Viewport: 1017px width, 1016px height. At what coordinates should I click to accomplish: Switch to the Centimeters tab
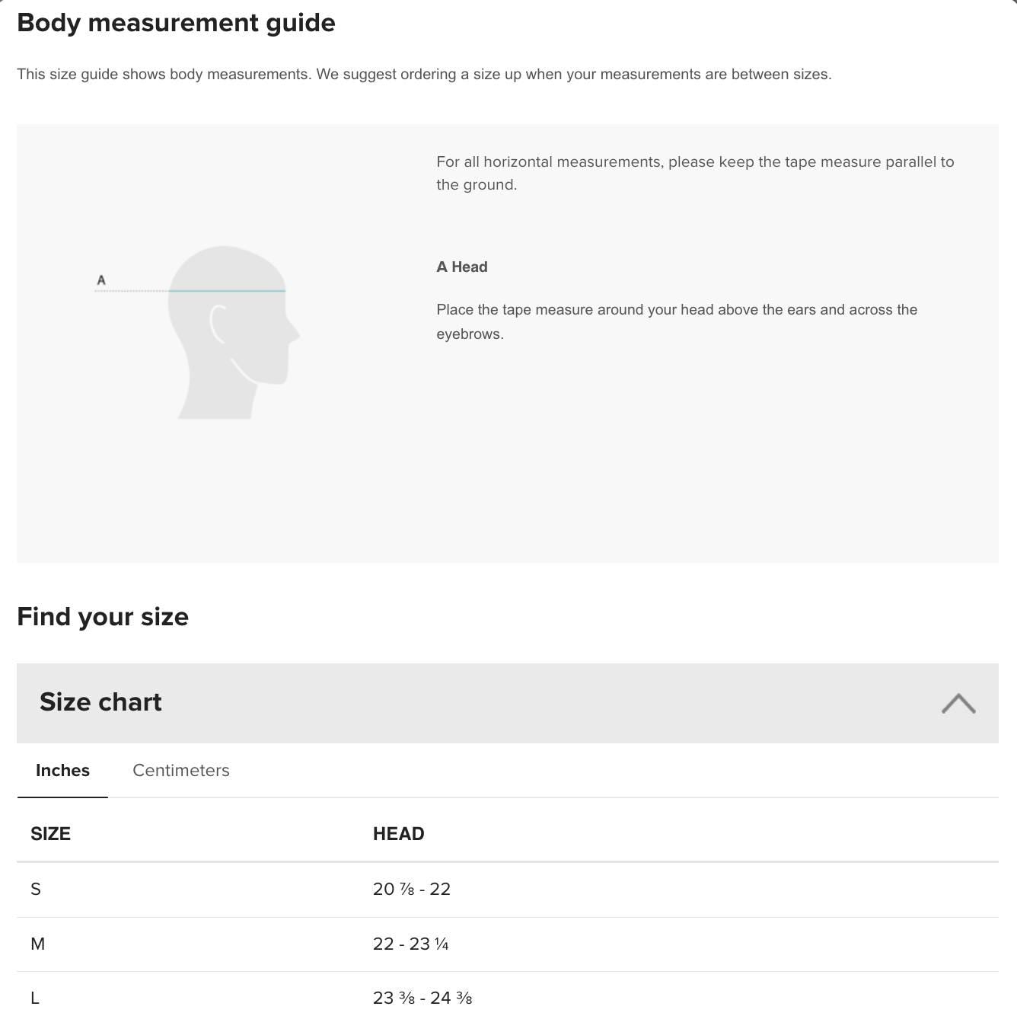point(181,770)
